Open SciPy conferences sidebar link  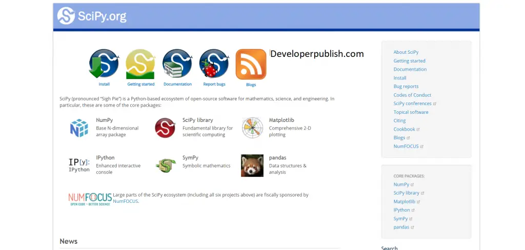click(412, 103)
